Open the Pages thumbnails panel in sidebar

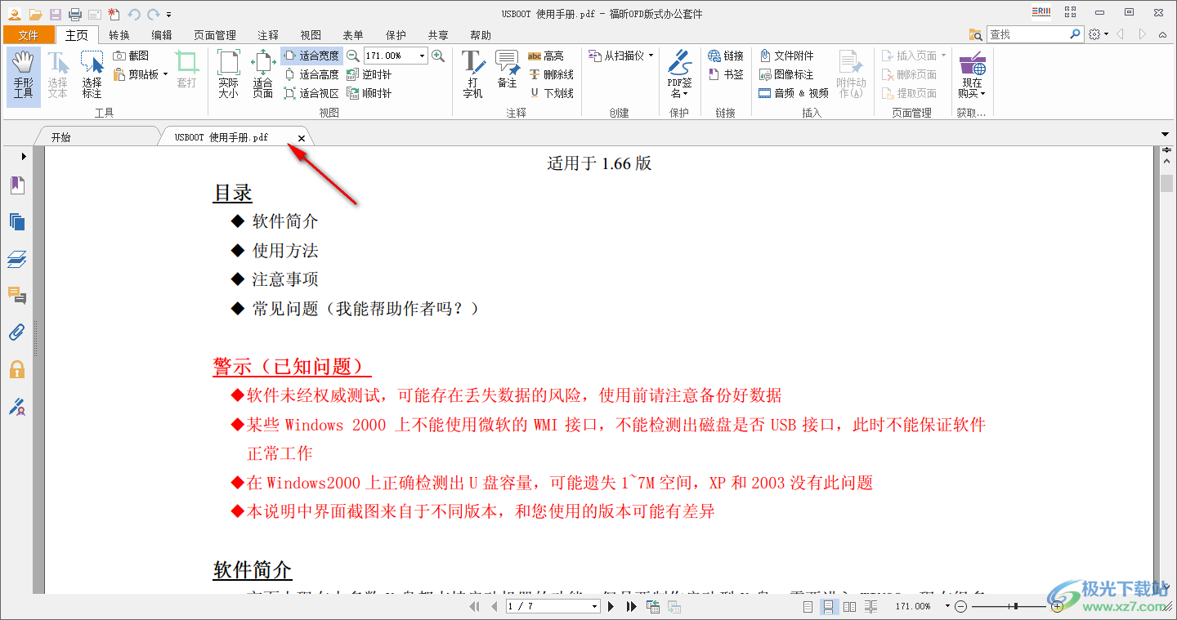(x=17, y=222)
